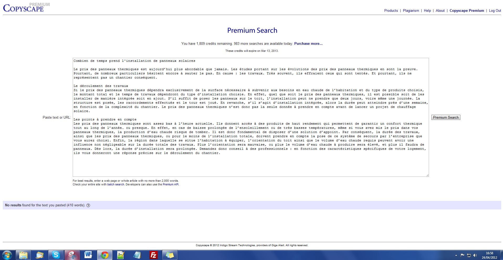Screen dimensions: 503x260
Task: Click the Premium Search button
Action: (x=446, y=118)
